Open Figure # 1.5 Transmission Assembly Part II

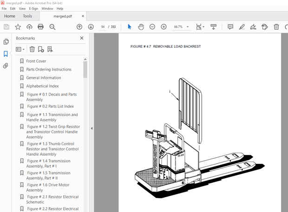pos(48,175)
